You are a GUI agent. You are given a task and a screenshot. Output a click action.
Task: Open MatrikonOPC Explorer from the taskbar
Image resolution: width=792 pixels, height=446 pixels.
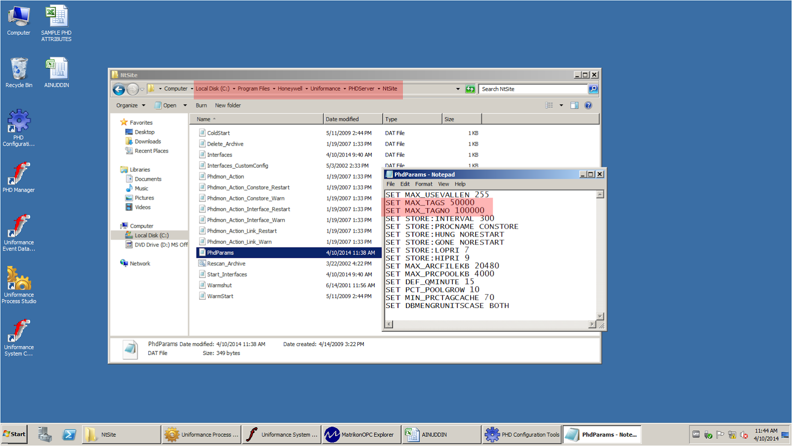361,434
